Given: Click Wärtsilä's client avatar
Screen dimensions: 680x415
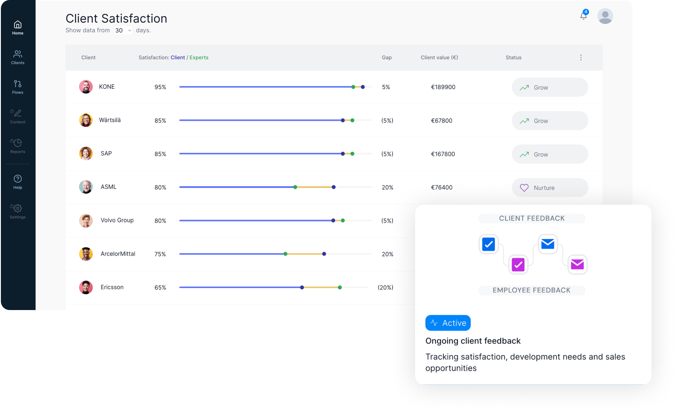Looking at the screenshot, I should coord(86,120).
